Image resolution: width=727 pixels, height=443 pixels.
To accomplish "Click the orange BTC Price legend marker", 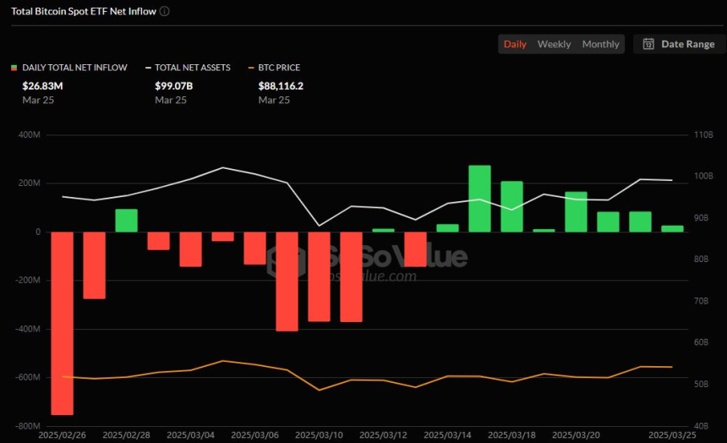I will tap(252, 68).
